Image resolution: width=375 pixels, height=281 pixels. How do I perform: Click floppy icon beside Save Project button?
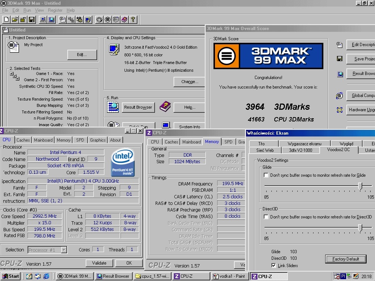click(x=339, y=59)
